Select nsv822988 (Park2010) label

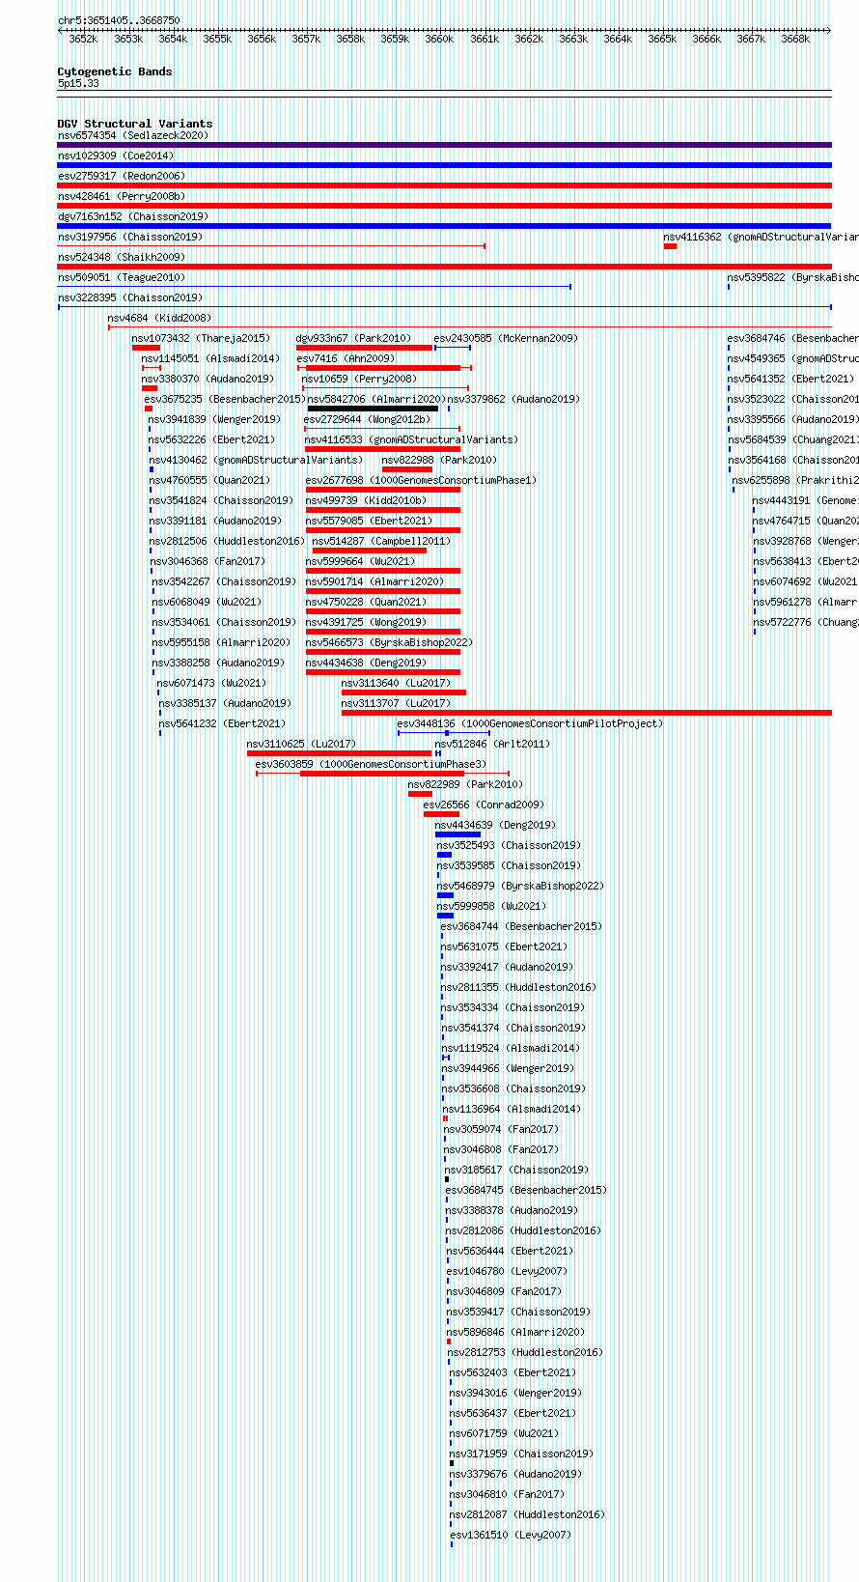coord(438,460)
